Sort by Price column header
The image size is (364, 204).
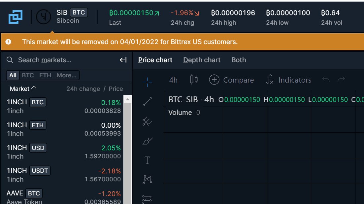(116, 89)
